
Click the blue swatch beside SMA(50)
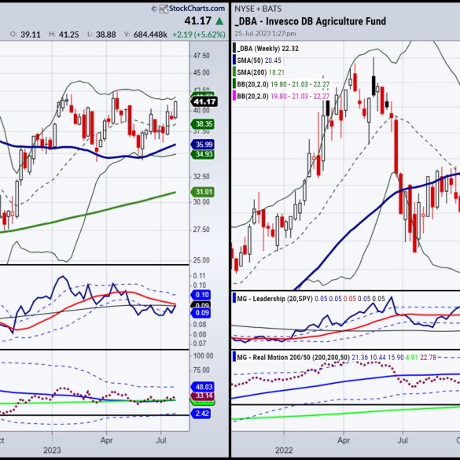click(x=234, y=60)
